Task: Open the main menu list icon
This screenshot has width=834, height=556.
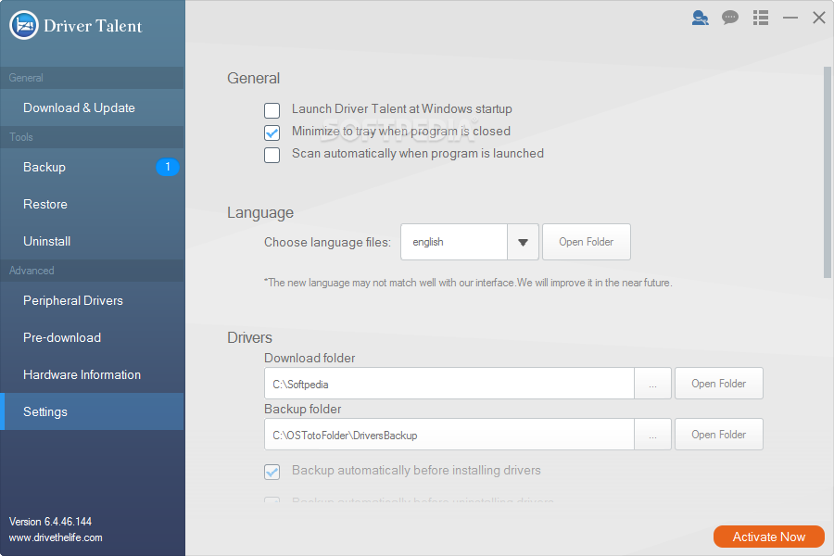Action: coord(761,18)
